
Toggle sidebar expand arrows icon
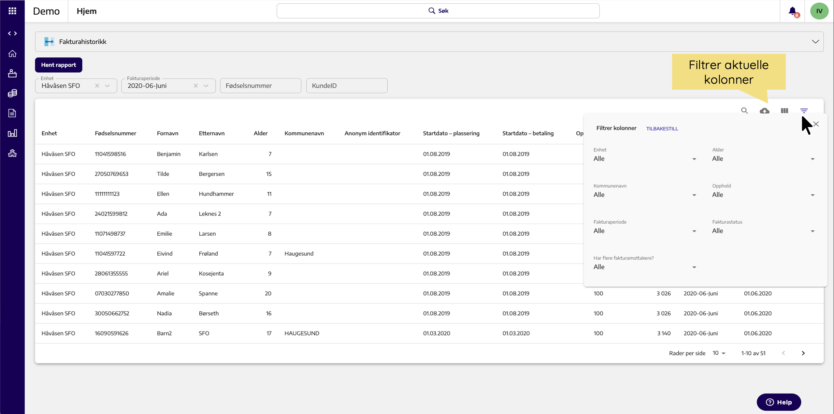[12, 33]
